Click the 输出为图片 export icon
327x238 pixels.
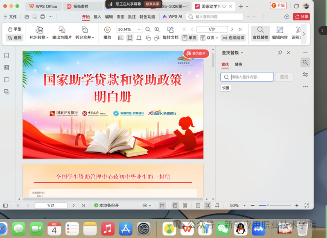pos(62,30)
